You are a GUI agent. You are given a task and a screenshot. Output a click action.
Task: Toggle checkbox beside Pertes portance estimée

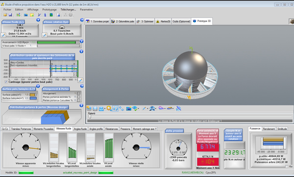[78, 97]
